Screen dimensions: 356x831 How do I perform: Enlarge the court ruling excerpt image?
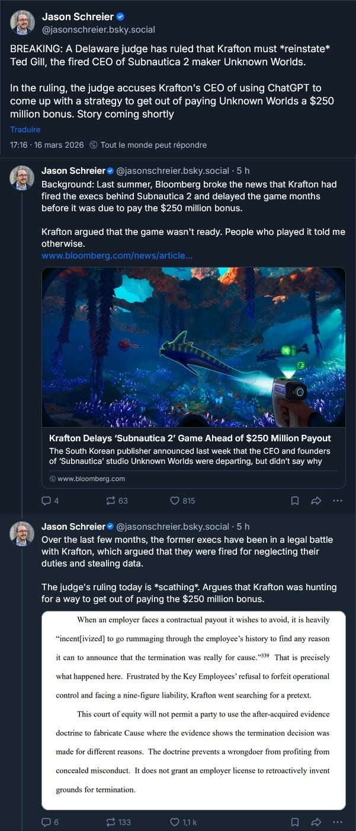tap(193, 710)
